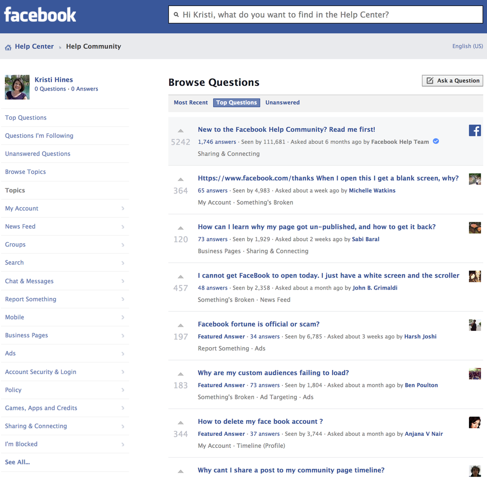Screen dimensions: 487x479
Task: Click the Ask a Question button
Action: [x=452, y=80]
